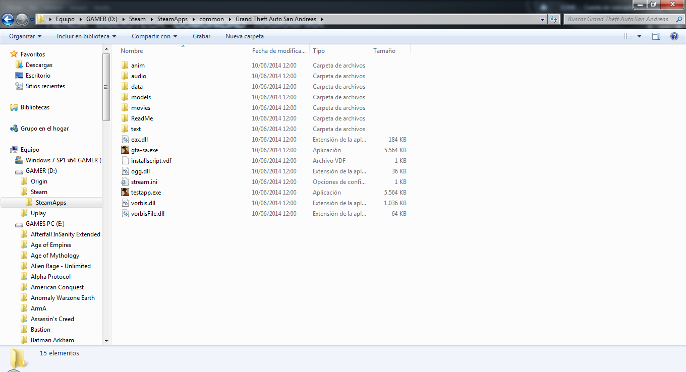The height and width of the screenshot is (372, 686).
Task: Click the Grabar toolbar button
Action: pyautogui.click(x=201, y=36)
